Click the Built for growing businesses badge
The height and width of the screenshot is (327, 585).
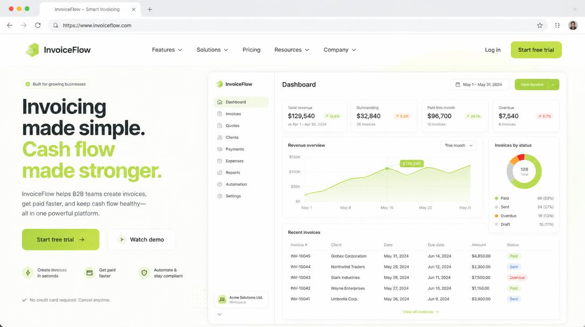tap(56, 84)
